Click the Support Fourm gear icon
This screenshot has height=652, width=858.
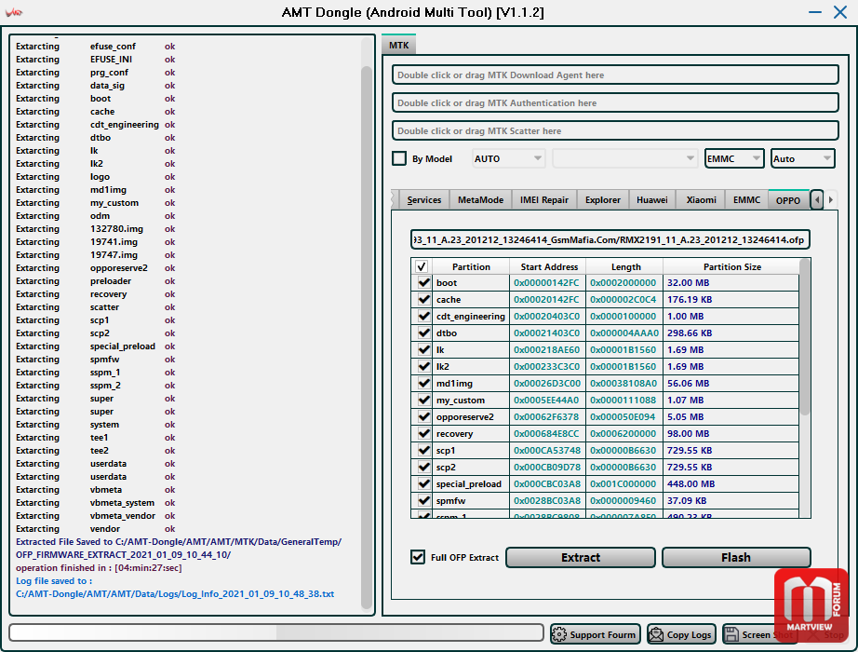pyautogui.click(x=559, y=634)
